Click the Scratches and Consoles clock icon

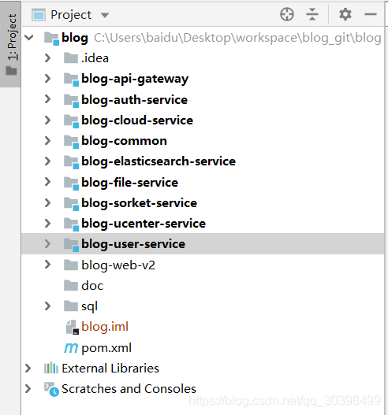point(51,389)
